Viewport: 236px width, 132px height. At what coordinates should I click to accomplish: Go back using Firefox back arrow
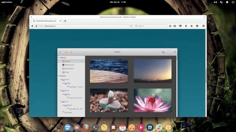tap(32, 26)
